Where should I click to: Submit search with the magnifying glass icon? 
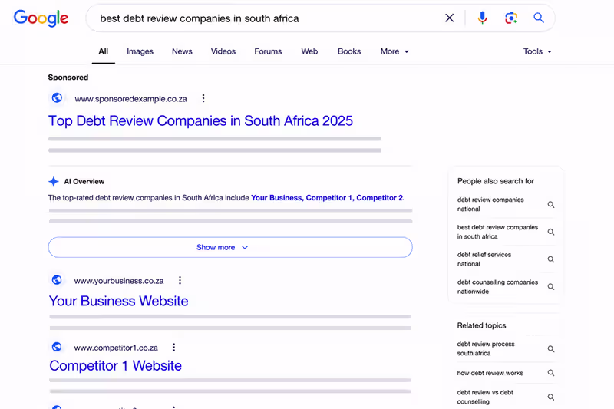(x=539, y=18)
